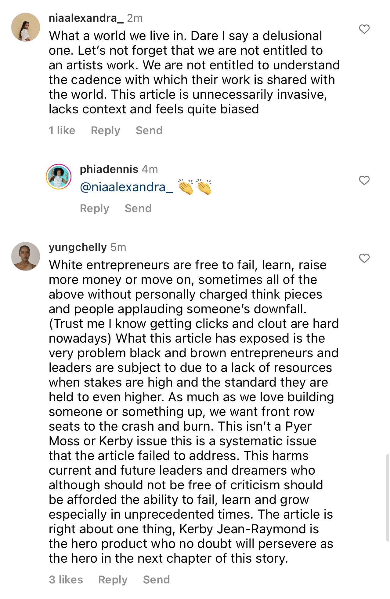Like niaalexandra_'s comment with the heart
Image resolution: width=390 pixels, height=599 pixels.
pyautogui.click(x=364, y=29)
